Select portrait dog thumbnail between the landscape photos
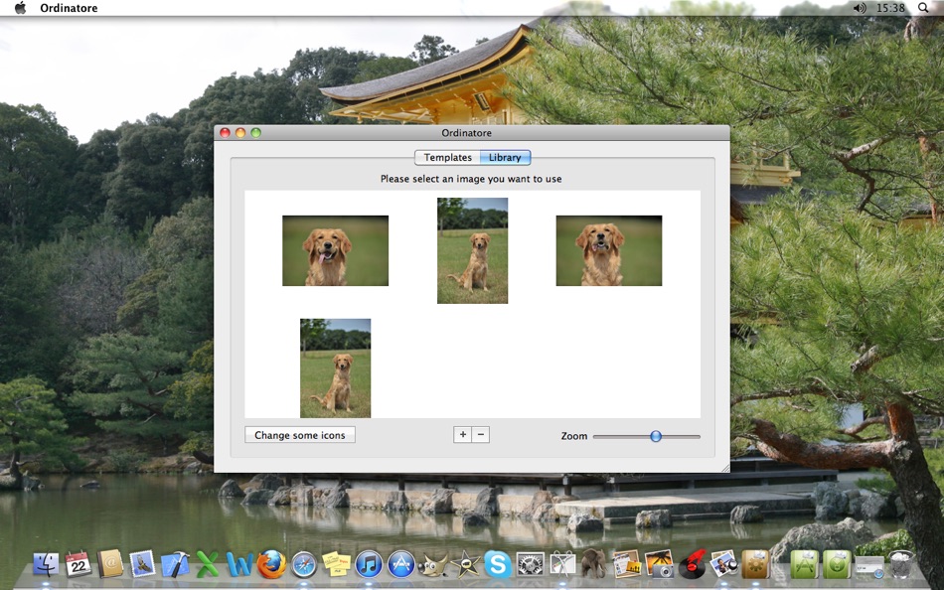This screenshot has height=590, width=944. pos(473,250)
